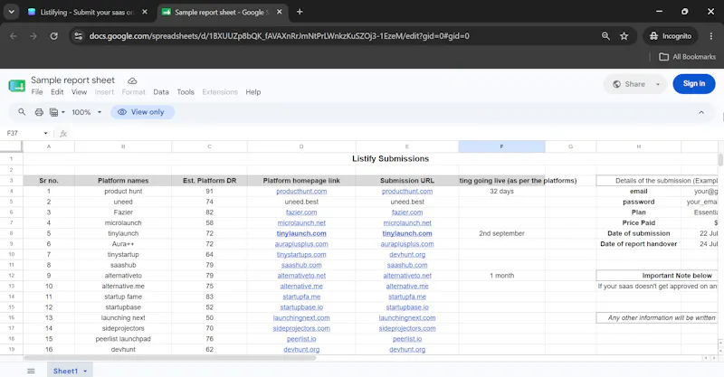724x377 pixels.
Task: Select the 'Est. Platform DR' header cell
Action: [210, 181]
